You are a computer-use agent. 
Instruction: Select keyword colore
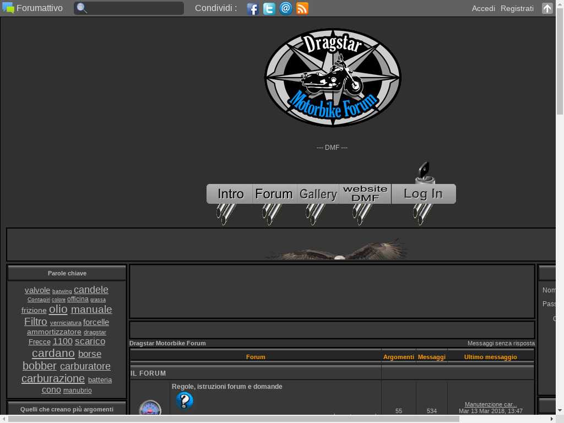pos(58,300)
